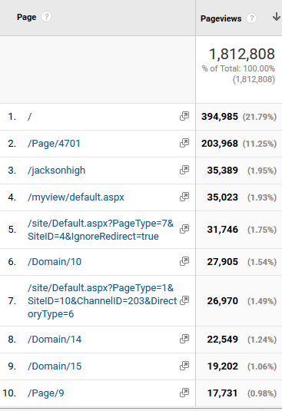Click the help icon next to Page header
This screenshot has height=411, width=282.
coord(46,17)
